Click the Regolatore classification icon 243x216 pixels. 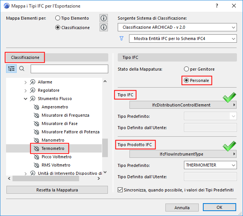[33, 90]
